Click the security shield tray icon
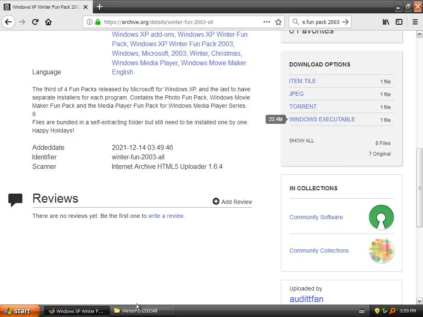 [377, 311]
